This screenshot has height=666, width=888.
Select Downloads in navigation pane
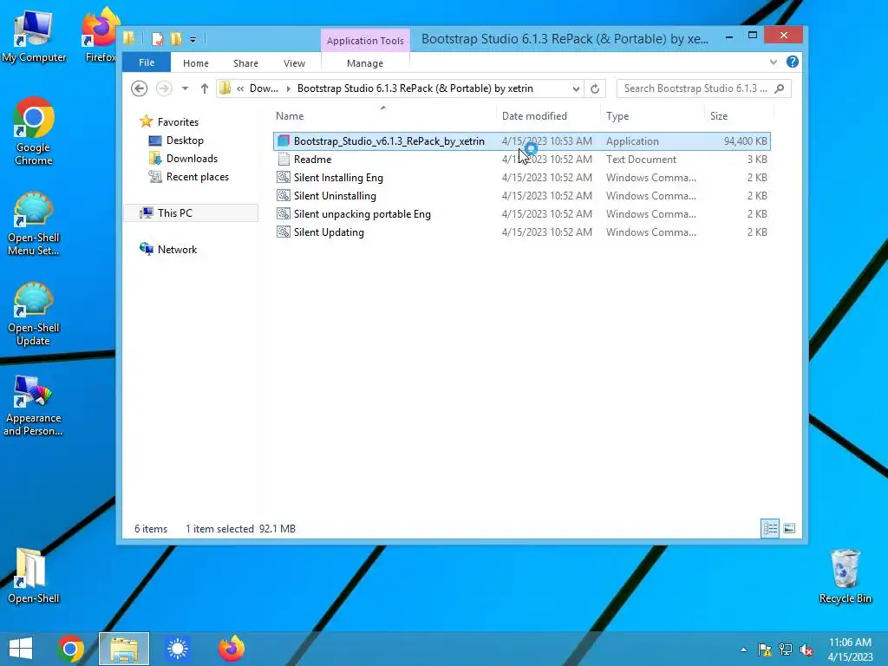192,159
